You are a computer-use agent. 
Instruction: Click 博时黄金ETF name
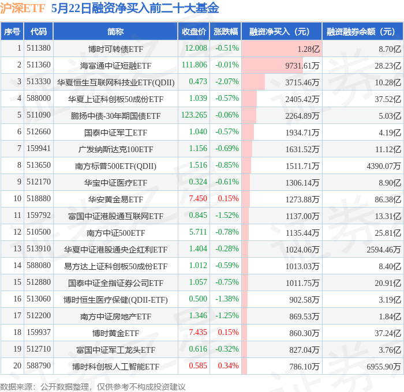[x=115, y=333]
